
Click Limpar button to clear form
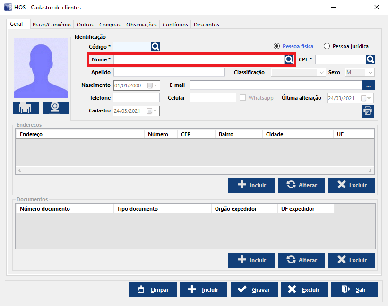coord(153,290)
